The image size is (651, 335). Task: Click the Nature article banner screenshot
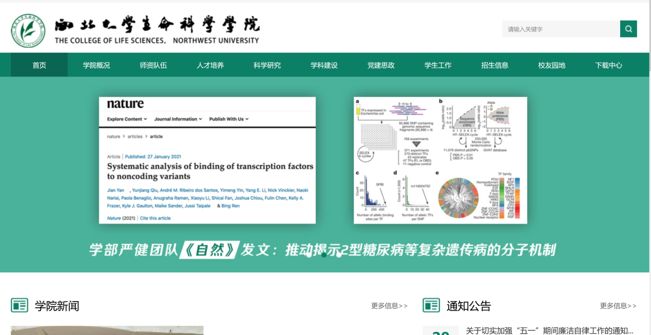tap(207, 160)
